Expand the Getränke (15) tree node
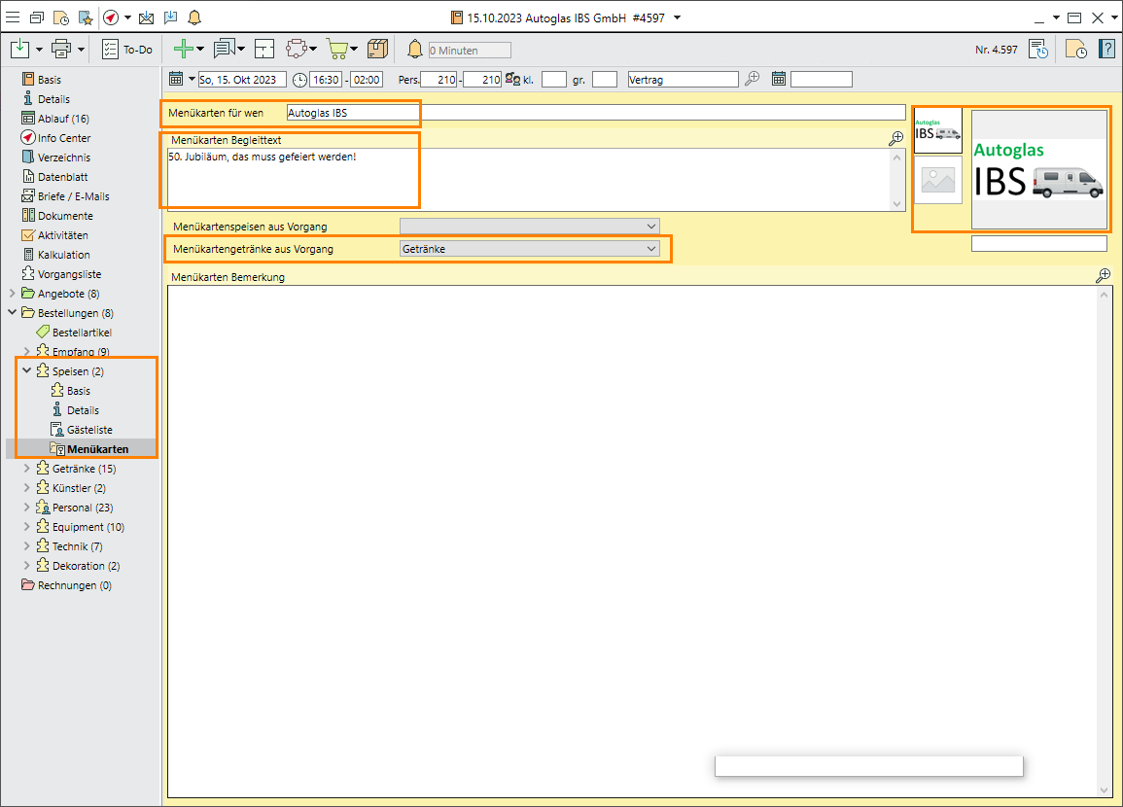Screen dimensions: 1123x807 [27, 469]
